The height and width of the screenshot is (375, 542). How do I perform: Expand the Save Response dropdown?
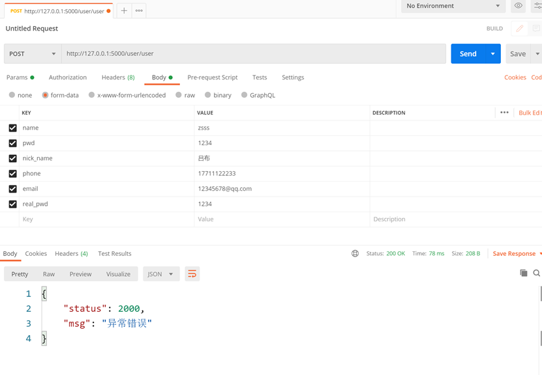[540, 253]
